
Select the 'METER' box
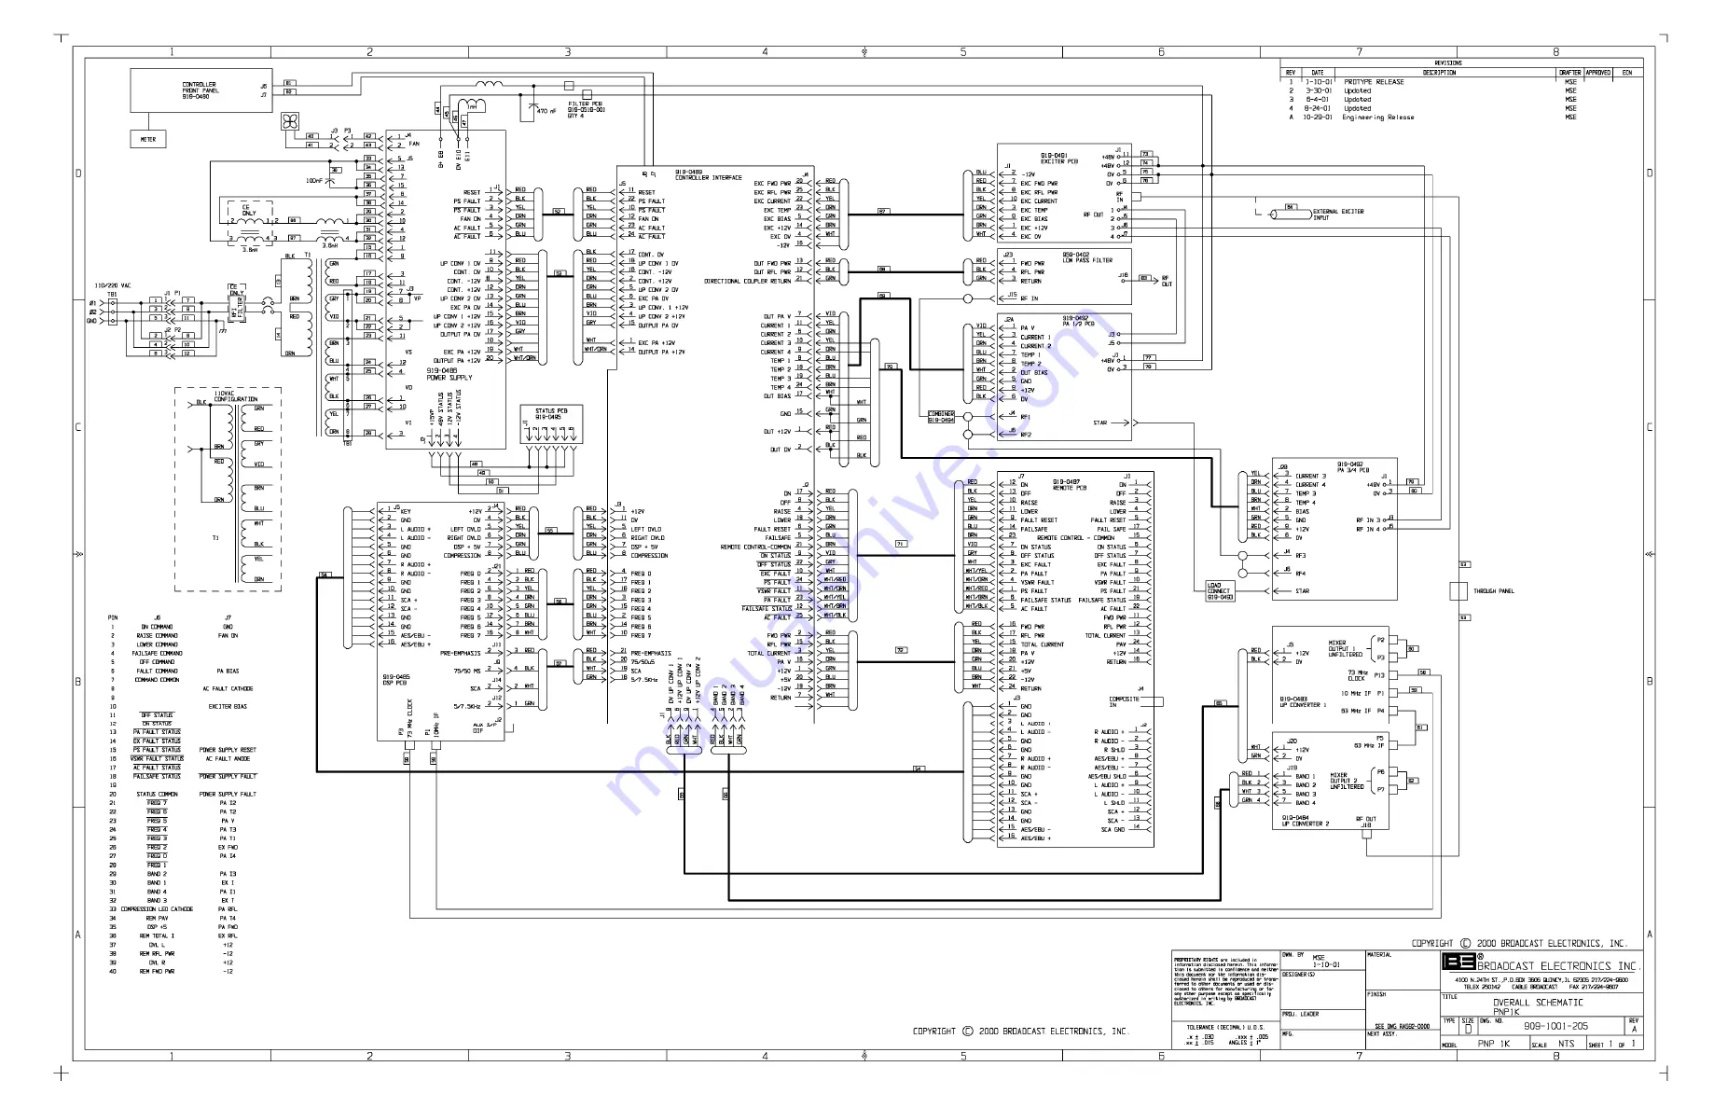pos(148,139)
